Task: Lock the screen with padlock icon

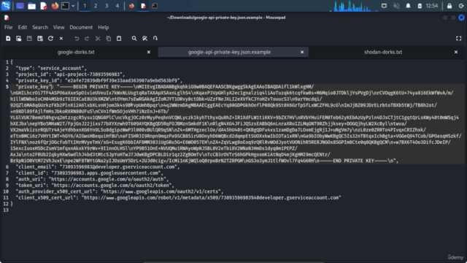Action: [x=449, y=6]
